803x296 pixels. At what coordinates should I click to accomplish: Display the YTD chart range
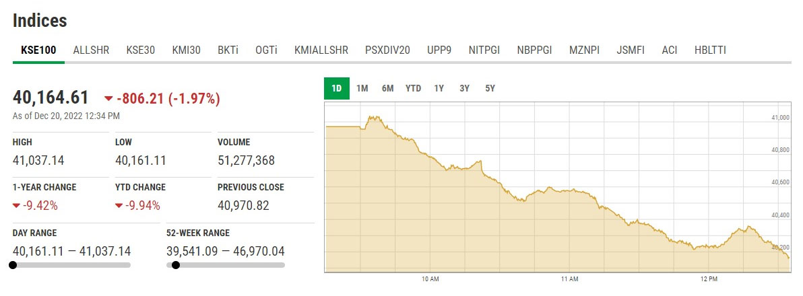coord(413,88)
